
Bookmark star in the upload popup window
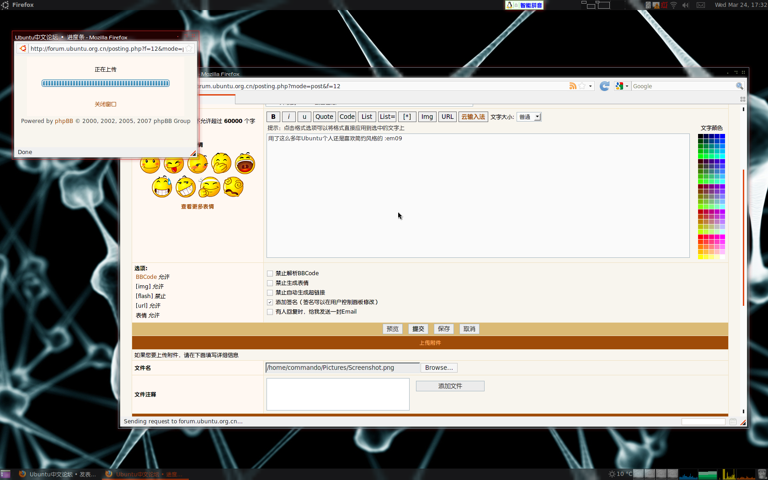(189, 48)
